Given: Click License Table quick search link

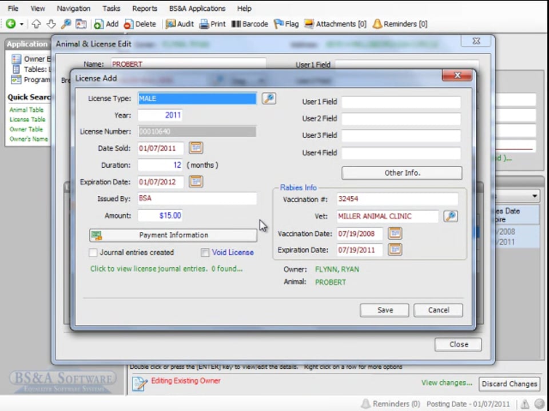Looking at the screenshot, I should click(27, 119).
